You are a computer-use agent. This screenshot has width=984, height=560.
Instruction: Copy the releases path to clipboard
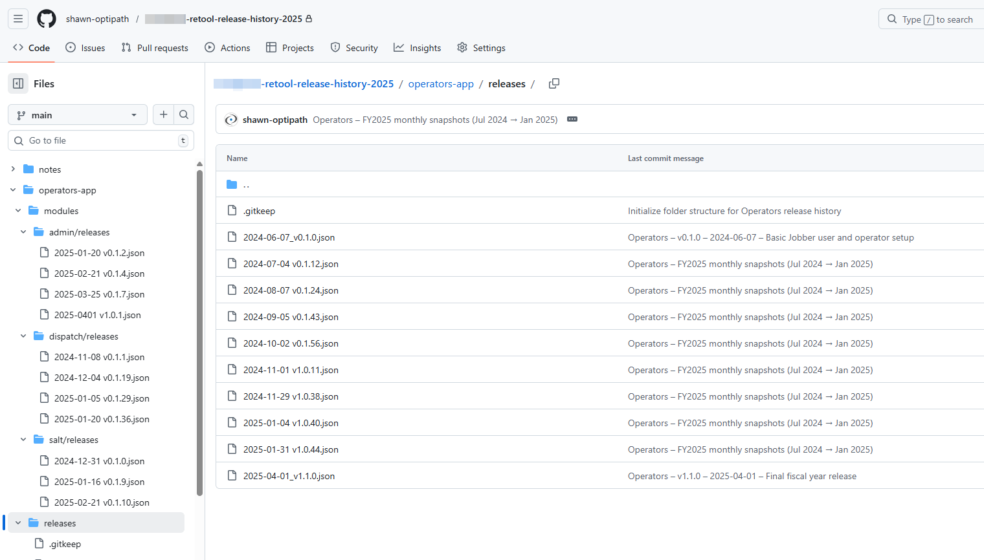[x=554, y=83]
